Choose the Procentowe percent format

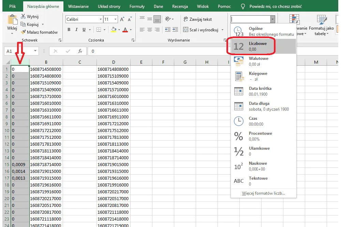pos(263,136)
